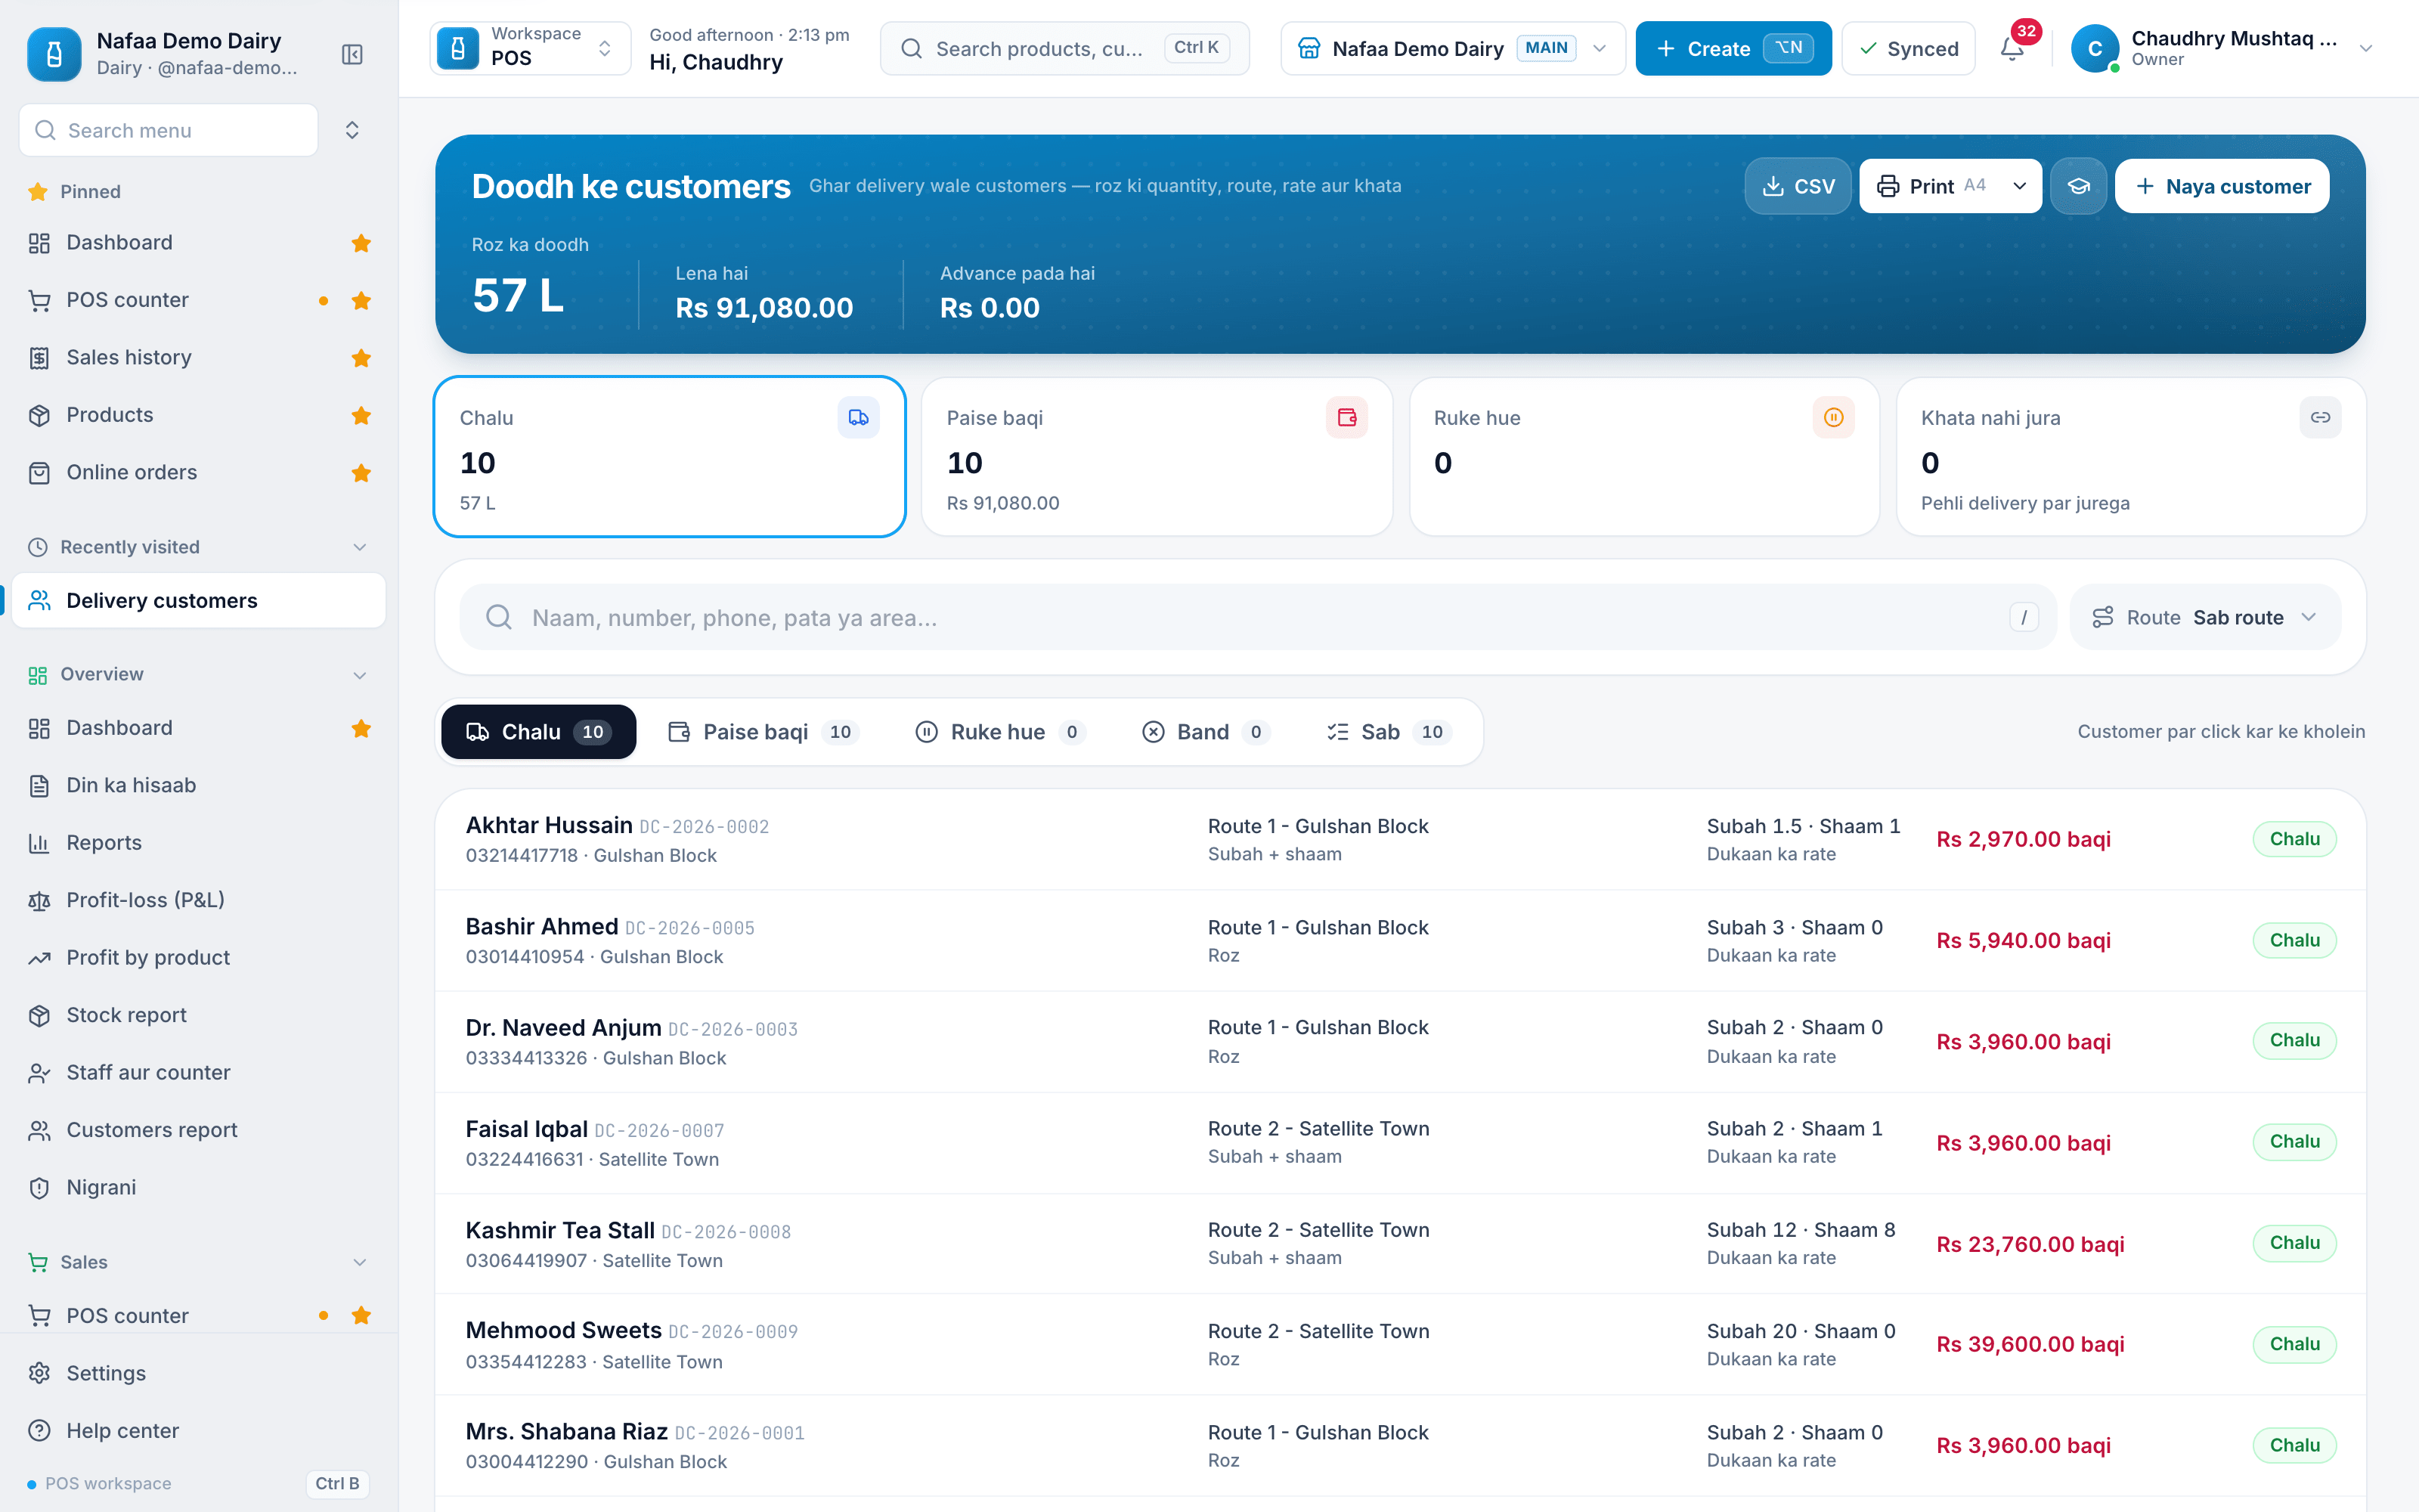Collapse the Overview section
The width and height of the screenshot is (2419, 1512).
(x=360, y=675)
